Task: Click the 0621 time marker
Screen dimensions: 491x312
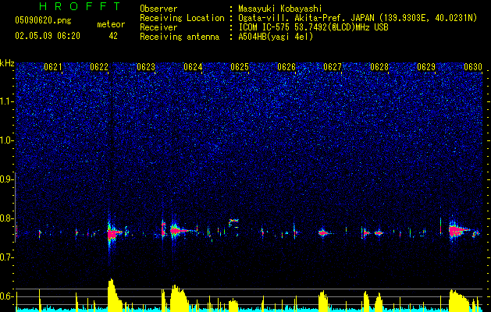Action: pos(52,67)
